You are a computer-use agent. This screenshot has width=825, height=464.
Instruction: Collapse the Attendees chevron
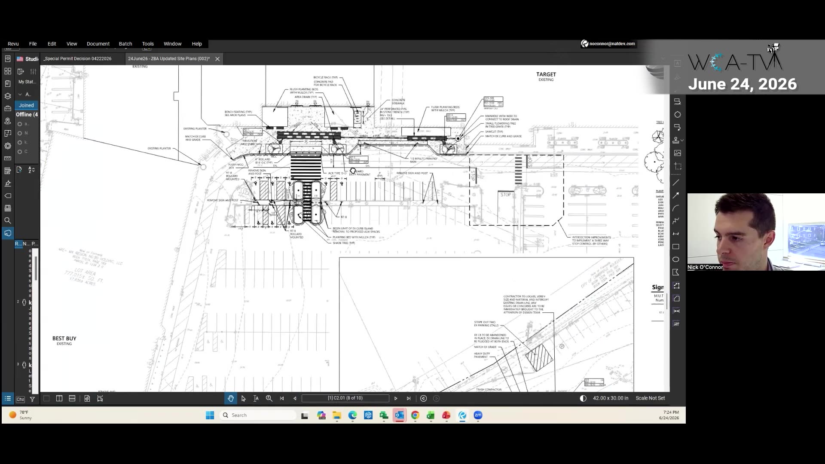(20, 95)
